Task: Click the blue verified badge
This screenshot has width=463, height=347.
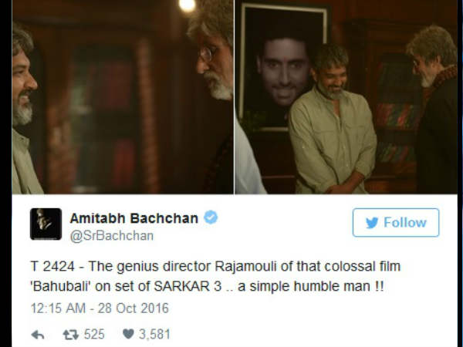Action: 211,217
